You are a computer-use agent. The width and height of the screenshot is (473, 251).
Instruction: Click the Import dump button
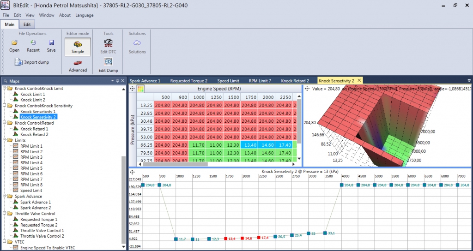click(32, 62)
